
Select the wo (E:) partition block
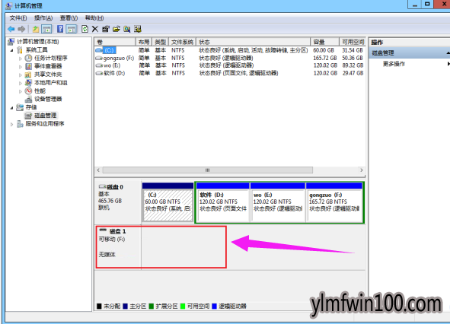tap(278, 202)
